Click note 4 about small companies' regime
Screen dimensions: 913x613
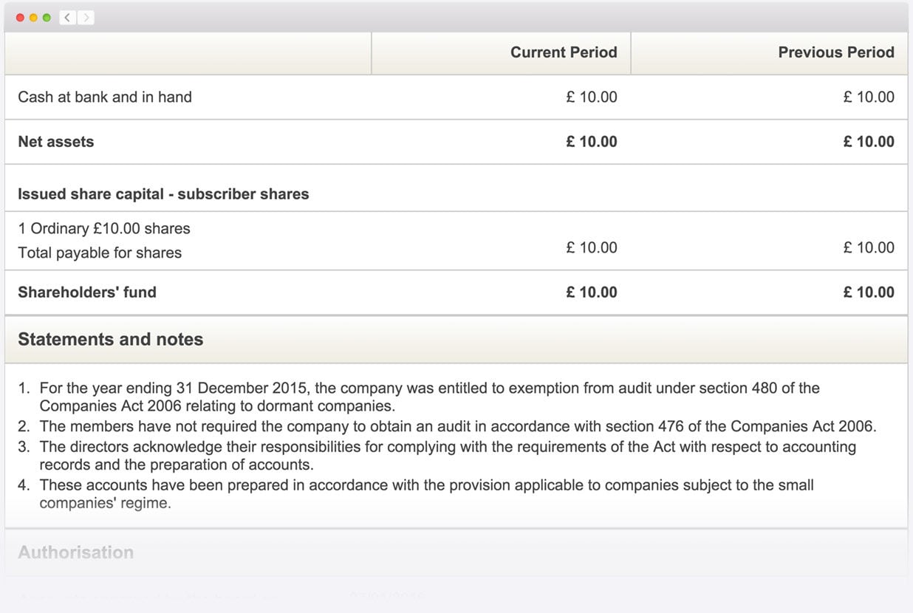pos(428,493)
